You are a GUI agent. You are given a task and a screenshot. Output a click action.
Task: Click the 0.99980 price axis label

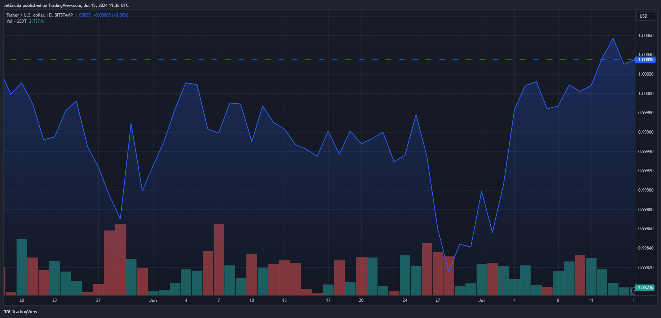tap(646, 113)
